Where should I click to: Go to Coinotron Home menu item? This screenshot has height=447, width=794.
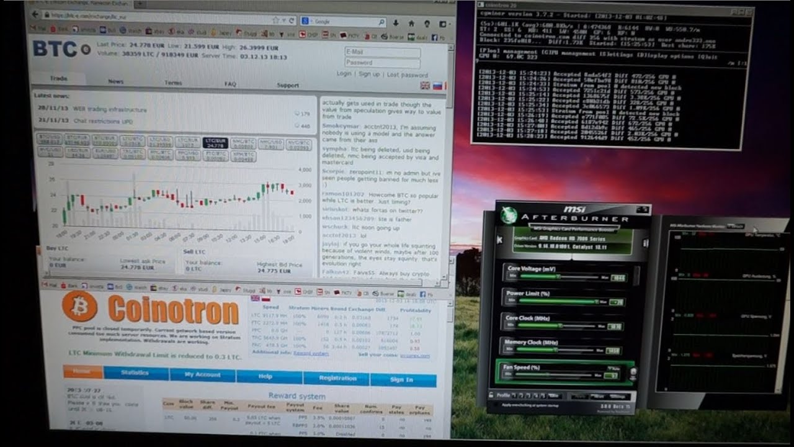(83, 372)
